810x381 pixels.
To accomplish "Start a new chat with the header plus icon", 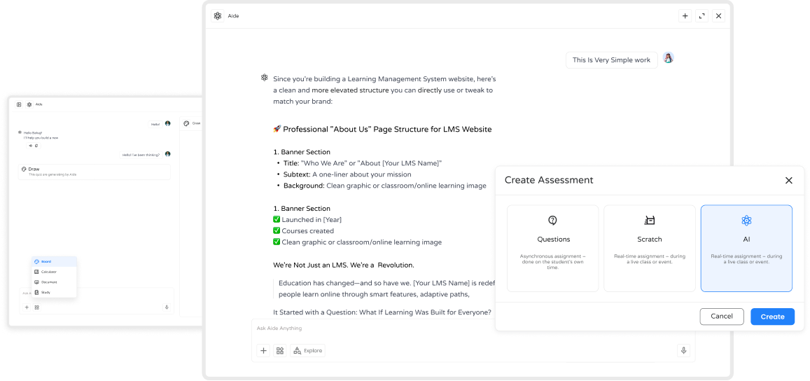I will pyautogui.click(x=685, y=15).
